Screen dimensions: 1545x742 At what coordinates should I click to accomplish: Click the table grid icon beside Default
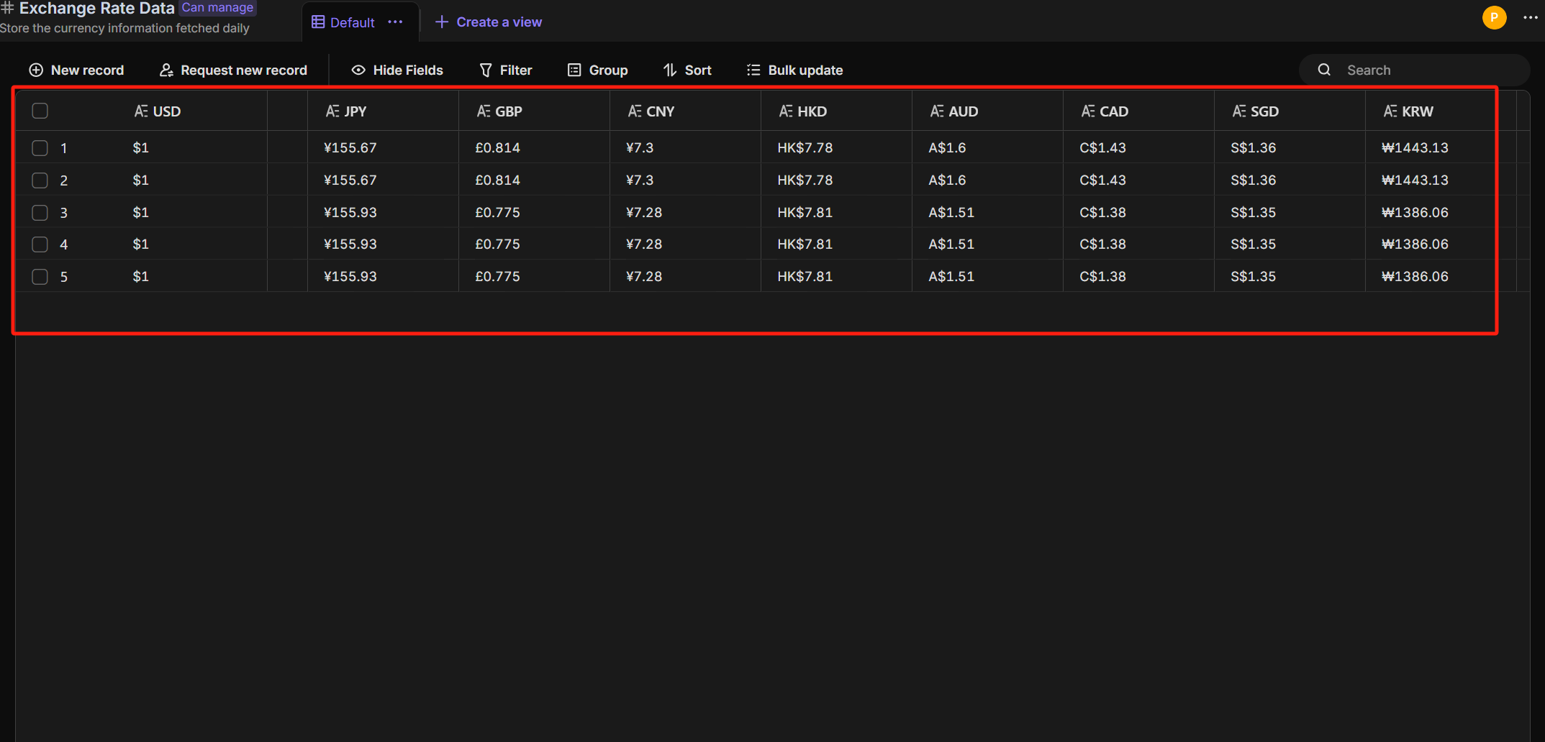pyautogui.click(x=318, y=22)
